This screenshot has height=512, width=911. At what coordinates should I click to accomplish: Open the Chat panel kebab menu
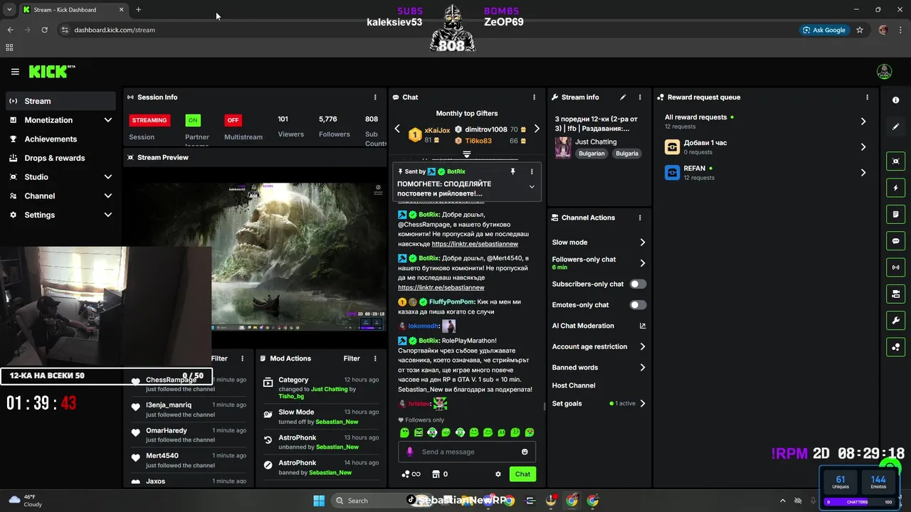coord(535,97)
